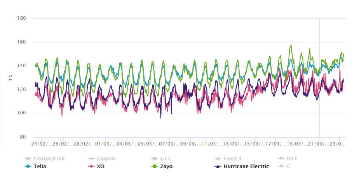The height and width of the screenshot is (184, 359).
Task: Click the 24/02 x-axis date label
Action: click(x=42, y=144)
